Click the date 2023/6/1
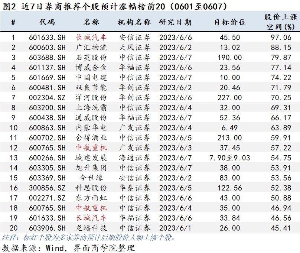Viewport: 300px width, 253px height. point(176,228)
